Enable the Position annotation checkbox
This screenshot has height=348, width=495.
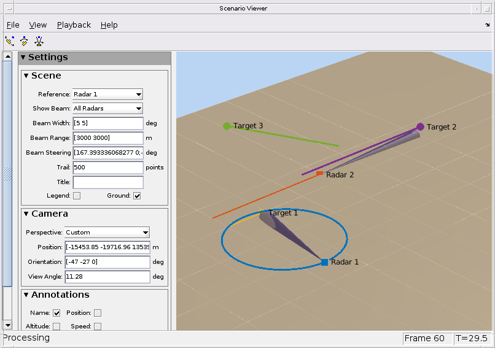tap(98, 313)
